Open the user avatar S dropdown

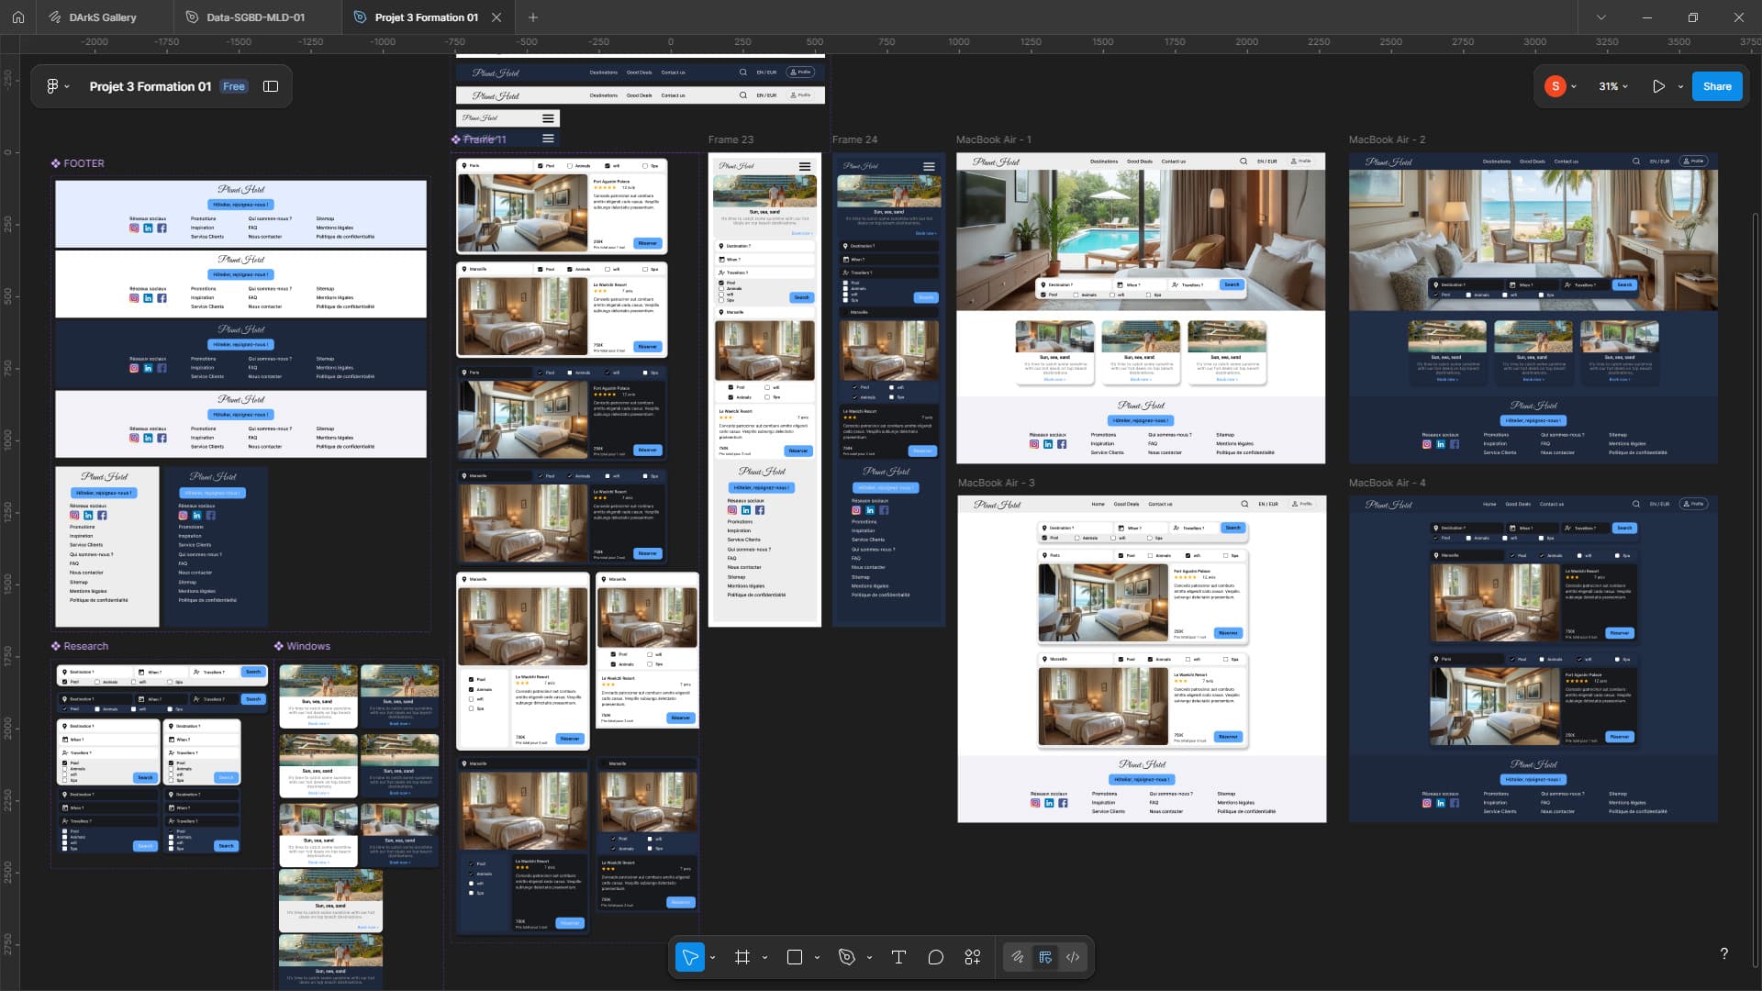tap(1561, 86)
